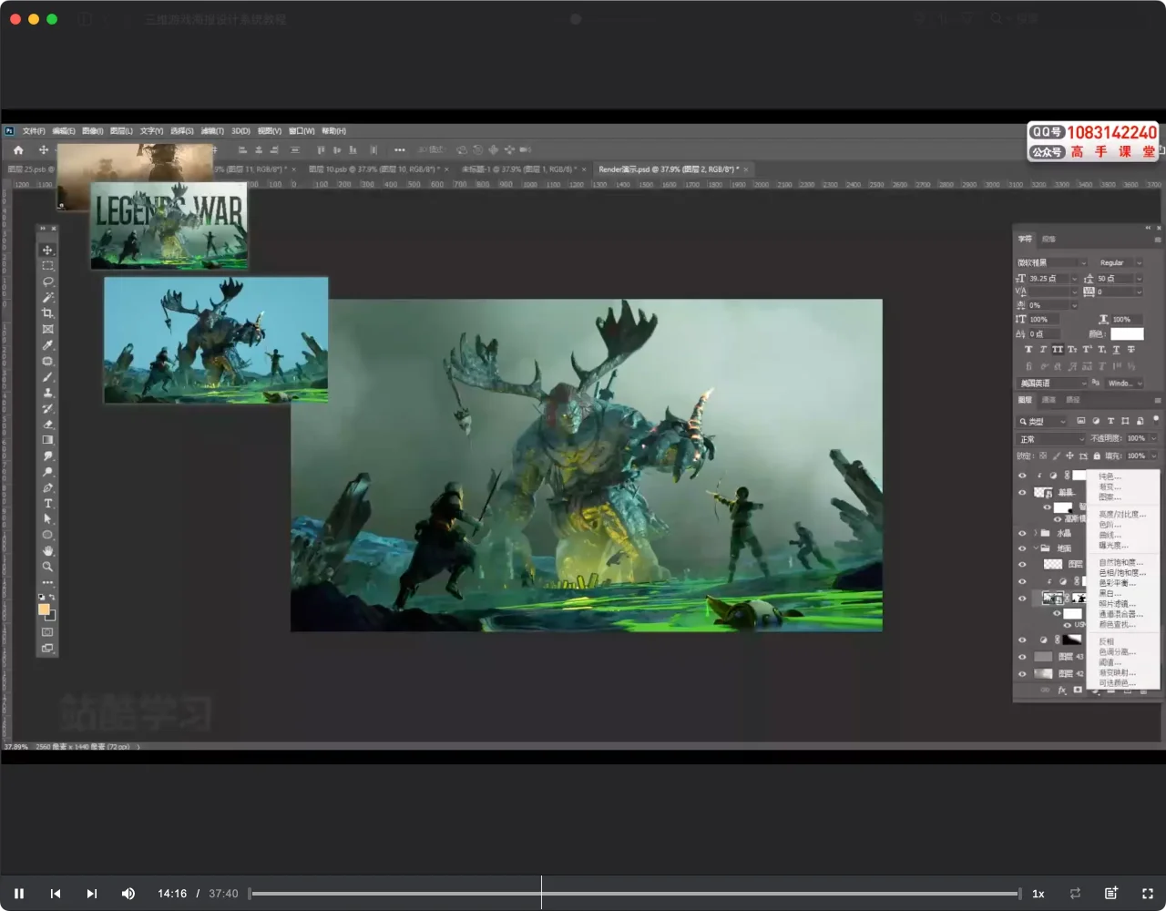Choose 渐变映射... from adjustment menu
This screenshot has height=911, width=1166.
(1118, 673)
